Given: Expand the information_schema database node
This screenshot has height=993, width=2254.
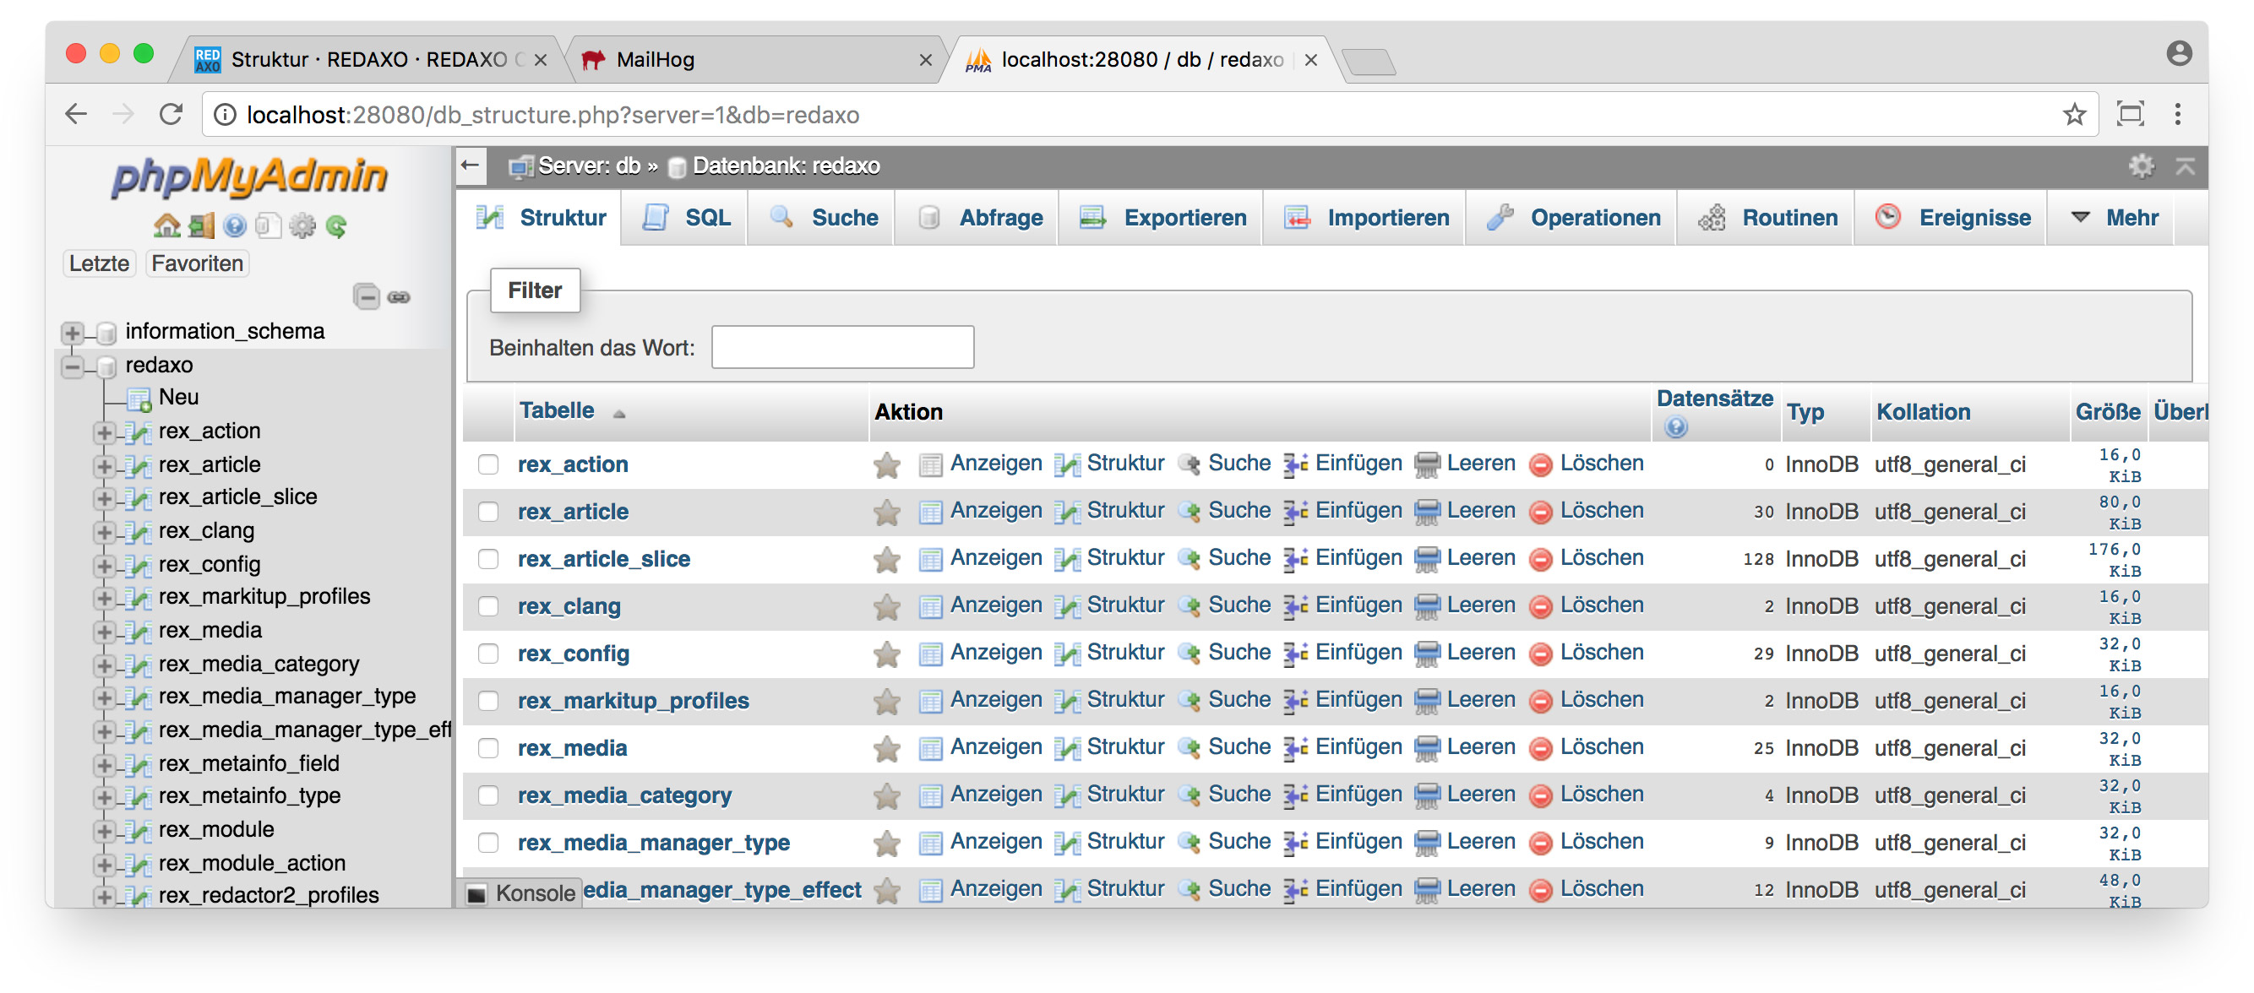Looking at the screenshot, I should pyautogui.click(x=73, y=333).
